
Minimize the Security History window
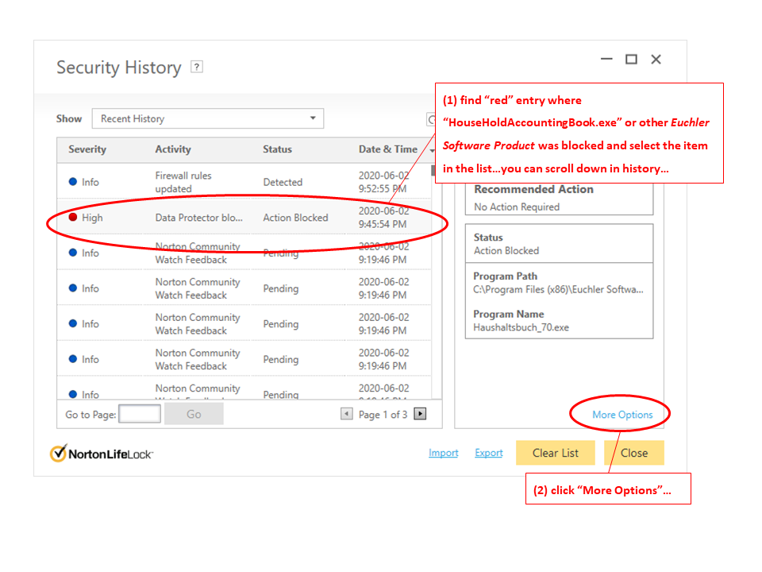[606, 60]
